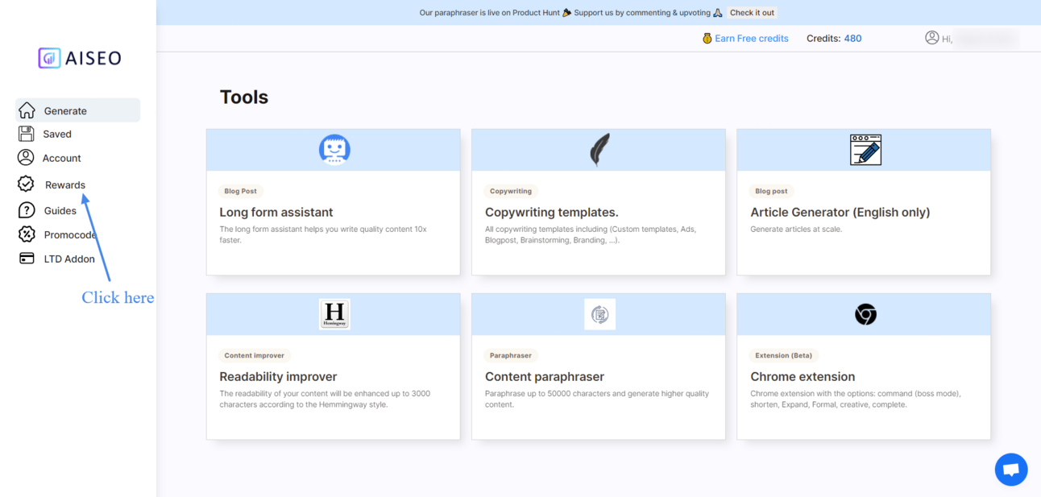Screen dimensions: 1041x497
Task: Select the feather icon on Copywriting templates card
Action: [599, 149]
